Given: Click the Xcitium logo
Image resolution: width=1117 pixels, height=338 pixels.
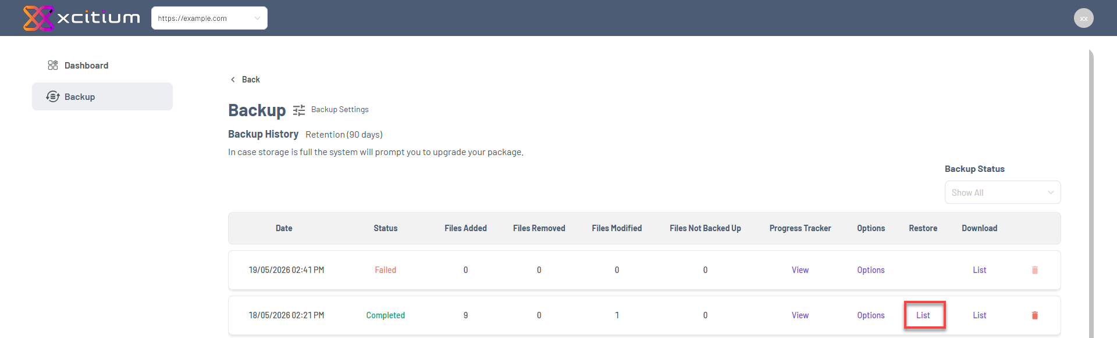Looking at the screenshot, I should 81,18.
